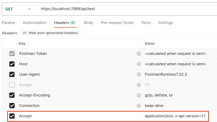
Task: Click the application/json; x-api-version=1.1 value
Action: [175, 116]
